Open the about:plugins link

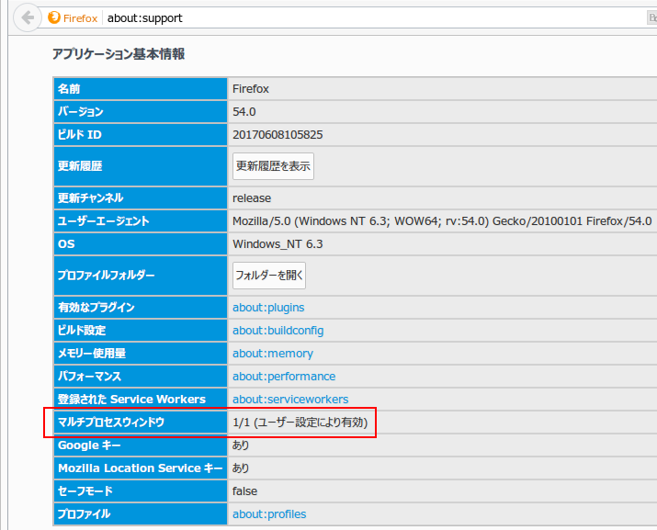(x=268, y=307)
